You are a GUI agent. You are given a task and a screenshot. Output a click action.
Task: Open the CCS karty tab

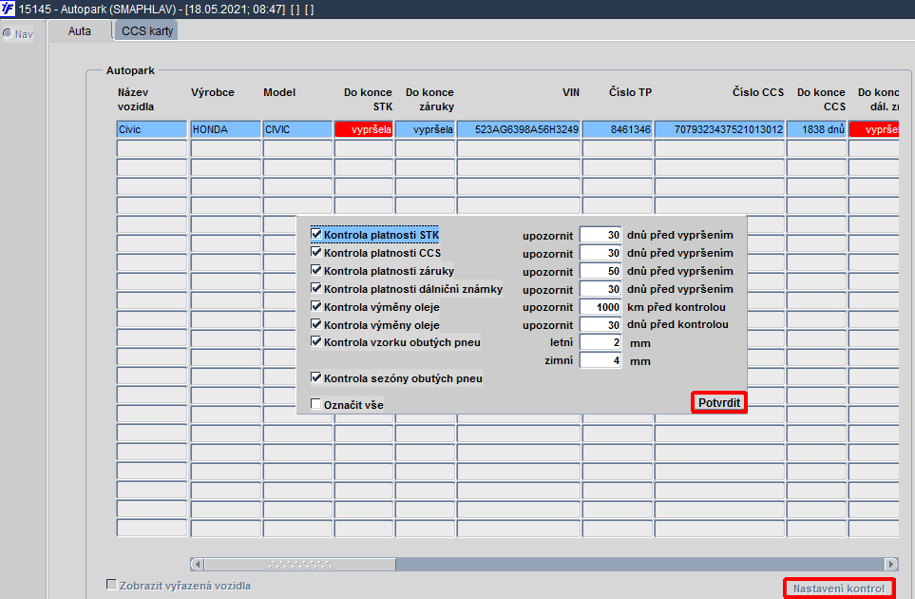147,31
